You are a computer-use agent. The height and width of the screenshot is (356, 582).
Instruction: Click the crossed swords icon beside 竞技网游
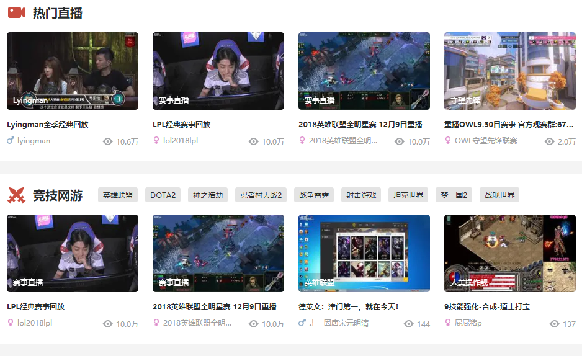click(x=16, y=195)
